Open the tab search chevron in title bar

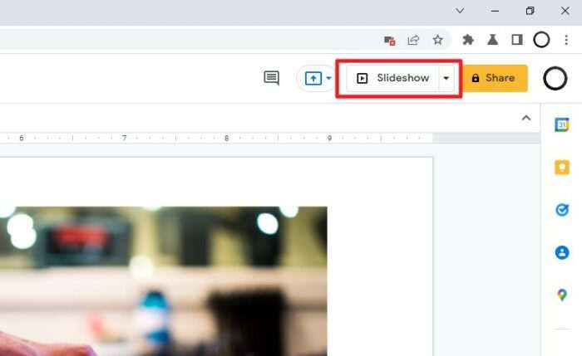pyautogui.click(x=460, y=11)
